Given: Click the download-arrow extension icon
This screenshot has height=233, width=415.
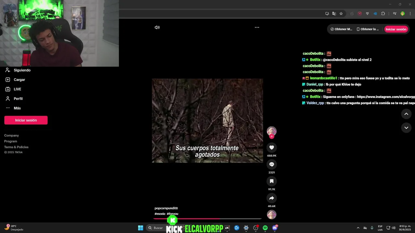Looking at the screenshot, I should pos(367,14).
